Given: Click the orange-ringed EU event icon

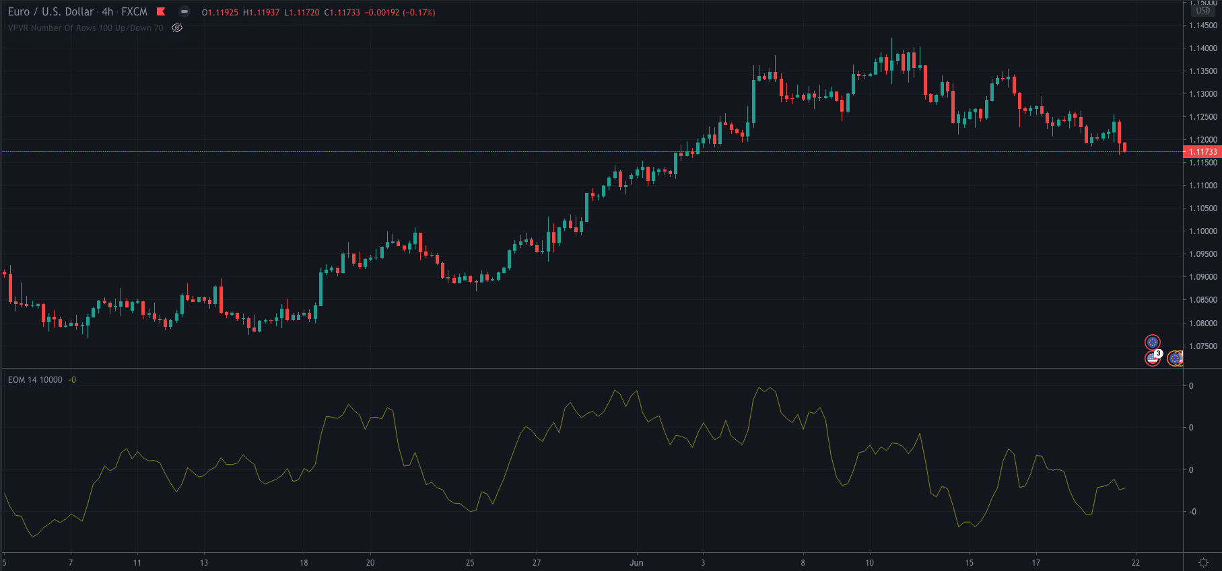Looking at the screenshot, I should pos(1175,358).
